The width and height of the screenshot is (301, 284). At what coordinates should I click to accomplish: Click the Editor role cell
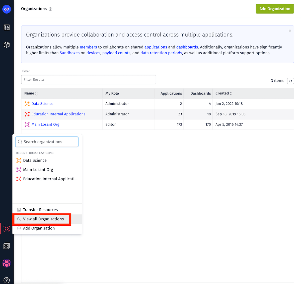(x=111, y=124)
